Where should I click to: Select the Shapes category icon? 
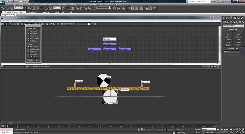[228, 22]
